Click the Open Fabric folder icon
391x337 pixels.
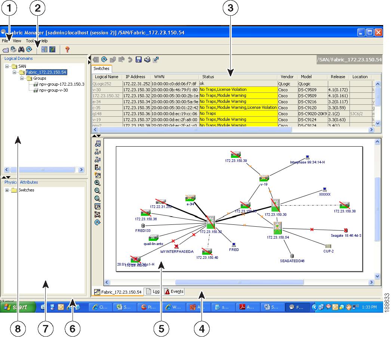click(6, 50)
